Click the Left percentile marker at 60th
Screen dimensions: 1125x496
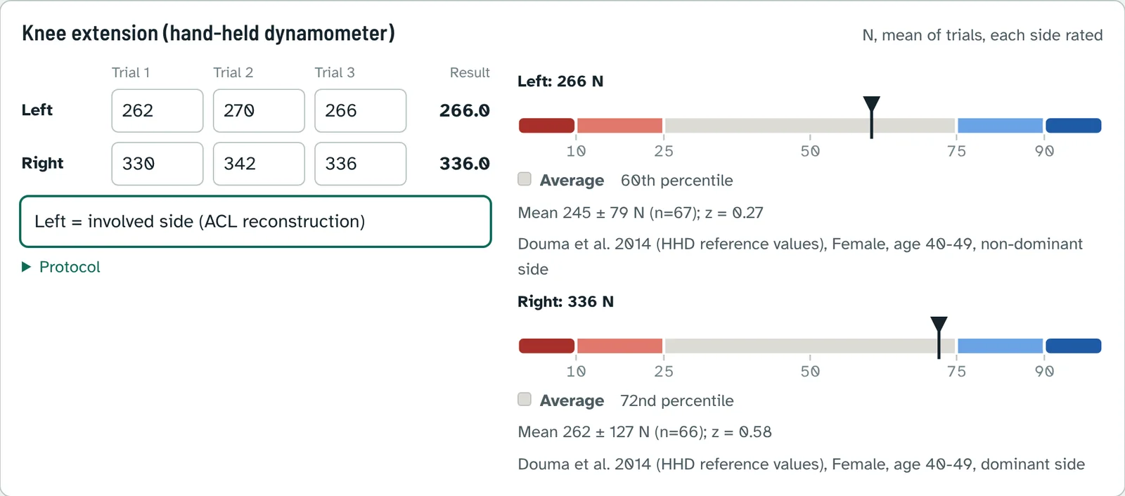coord(871,117)
